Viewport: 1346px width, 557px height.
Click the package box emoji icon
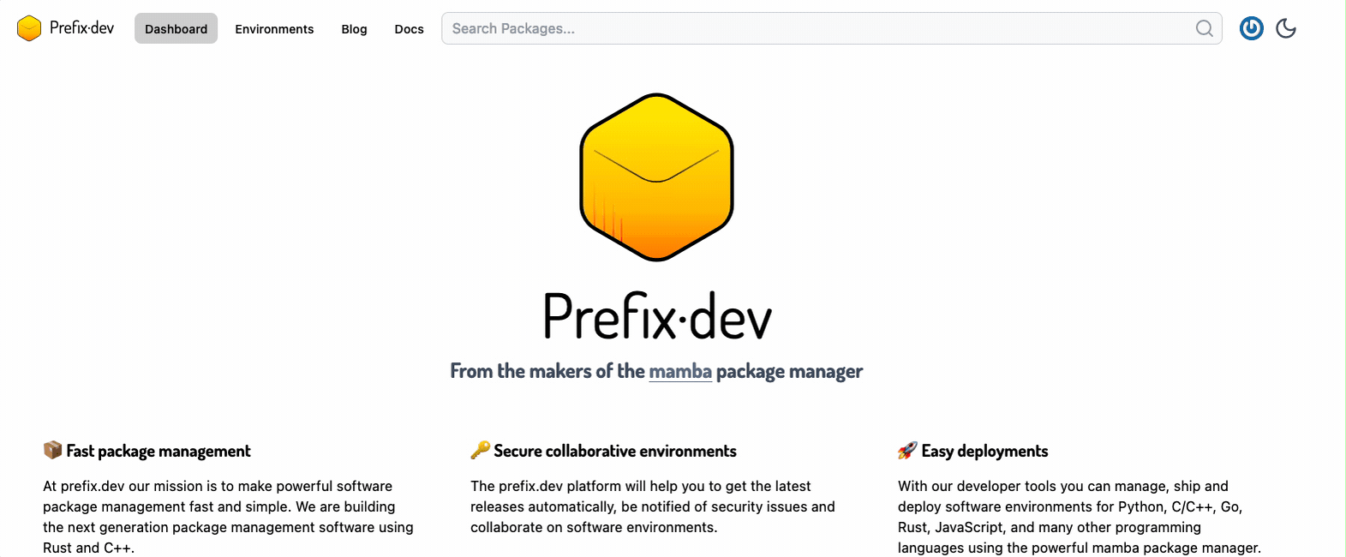(x=52, y=450)
